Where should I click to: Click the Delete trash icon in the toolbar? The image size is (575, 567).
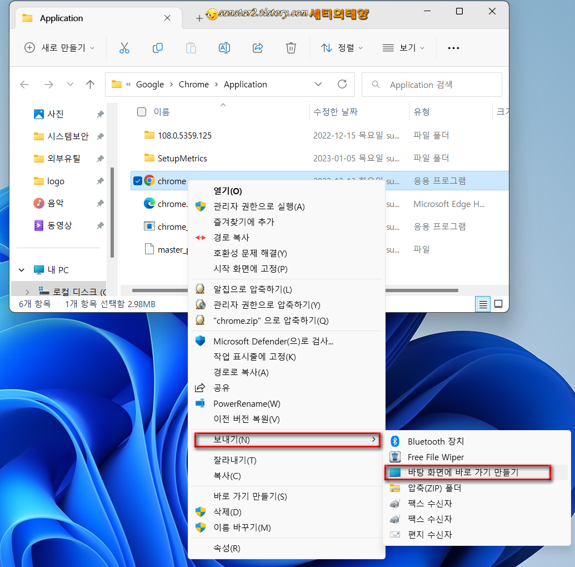click(x=291, y=48)
